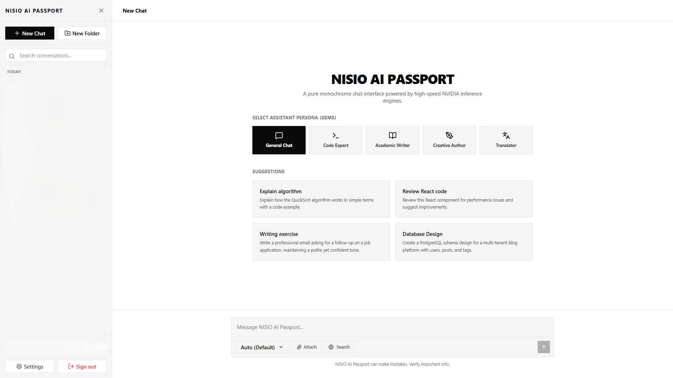Screen dimensions: 673x378
Task: Select the General Chat persona
Action: click(x=279, y=140)
